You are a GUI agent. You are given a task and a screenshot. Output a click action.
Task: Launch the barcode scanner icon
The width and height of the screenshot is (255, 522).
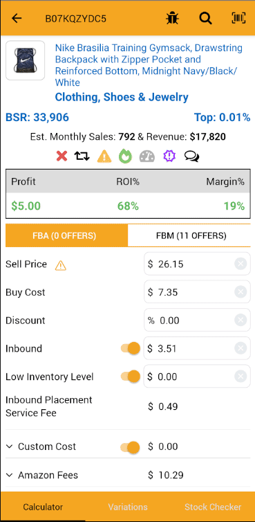pyautogui.click(x=238, y=18)
